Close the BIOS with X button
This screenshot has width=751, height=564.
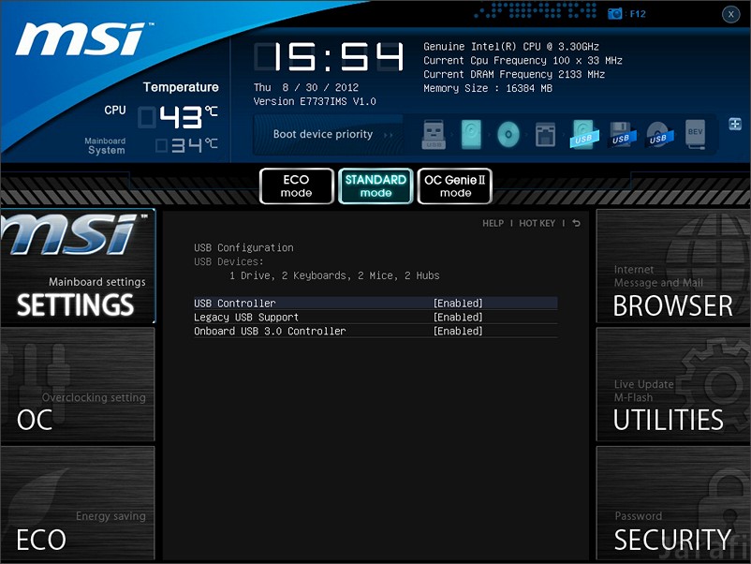click(x=731, y=14)
